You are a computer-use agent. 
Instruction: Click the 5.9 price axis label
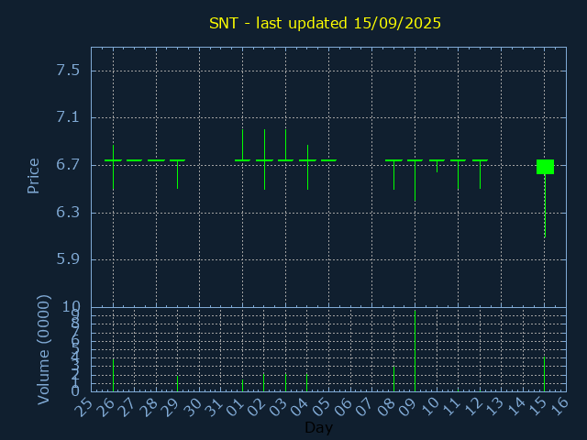(68, 259)
